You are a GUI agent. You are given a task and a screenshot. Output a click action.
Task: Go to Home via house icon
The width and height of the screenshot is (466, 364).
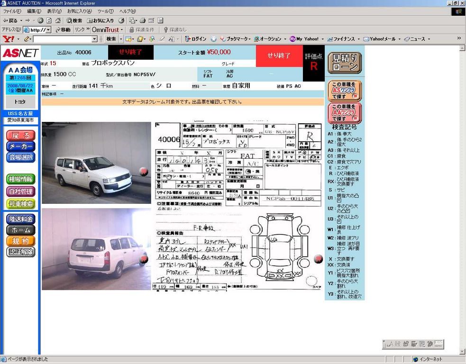point(58,20)
